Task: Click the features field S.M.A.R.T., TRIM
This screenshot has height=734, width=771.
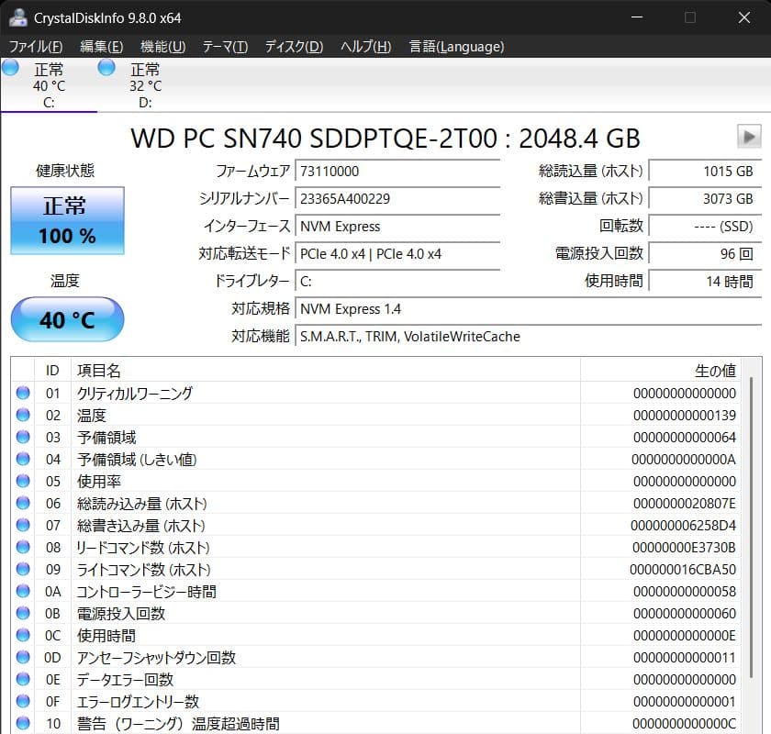Action: pos(528,337)
